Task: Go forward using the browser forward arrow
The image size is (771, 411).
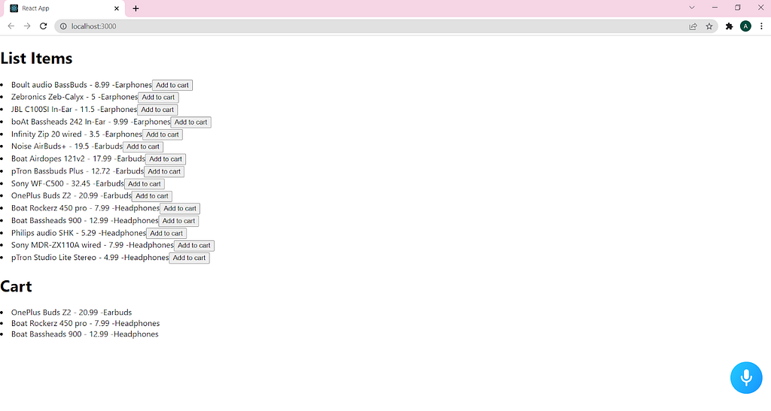Action: pyautogui.click(x=27, y=26)
